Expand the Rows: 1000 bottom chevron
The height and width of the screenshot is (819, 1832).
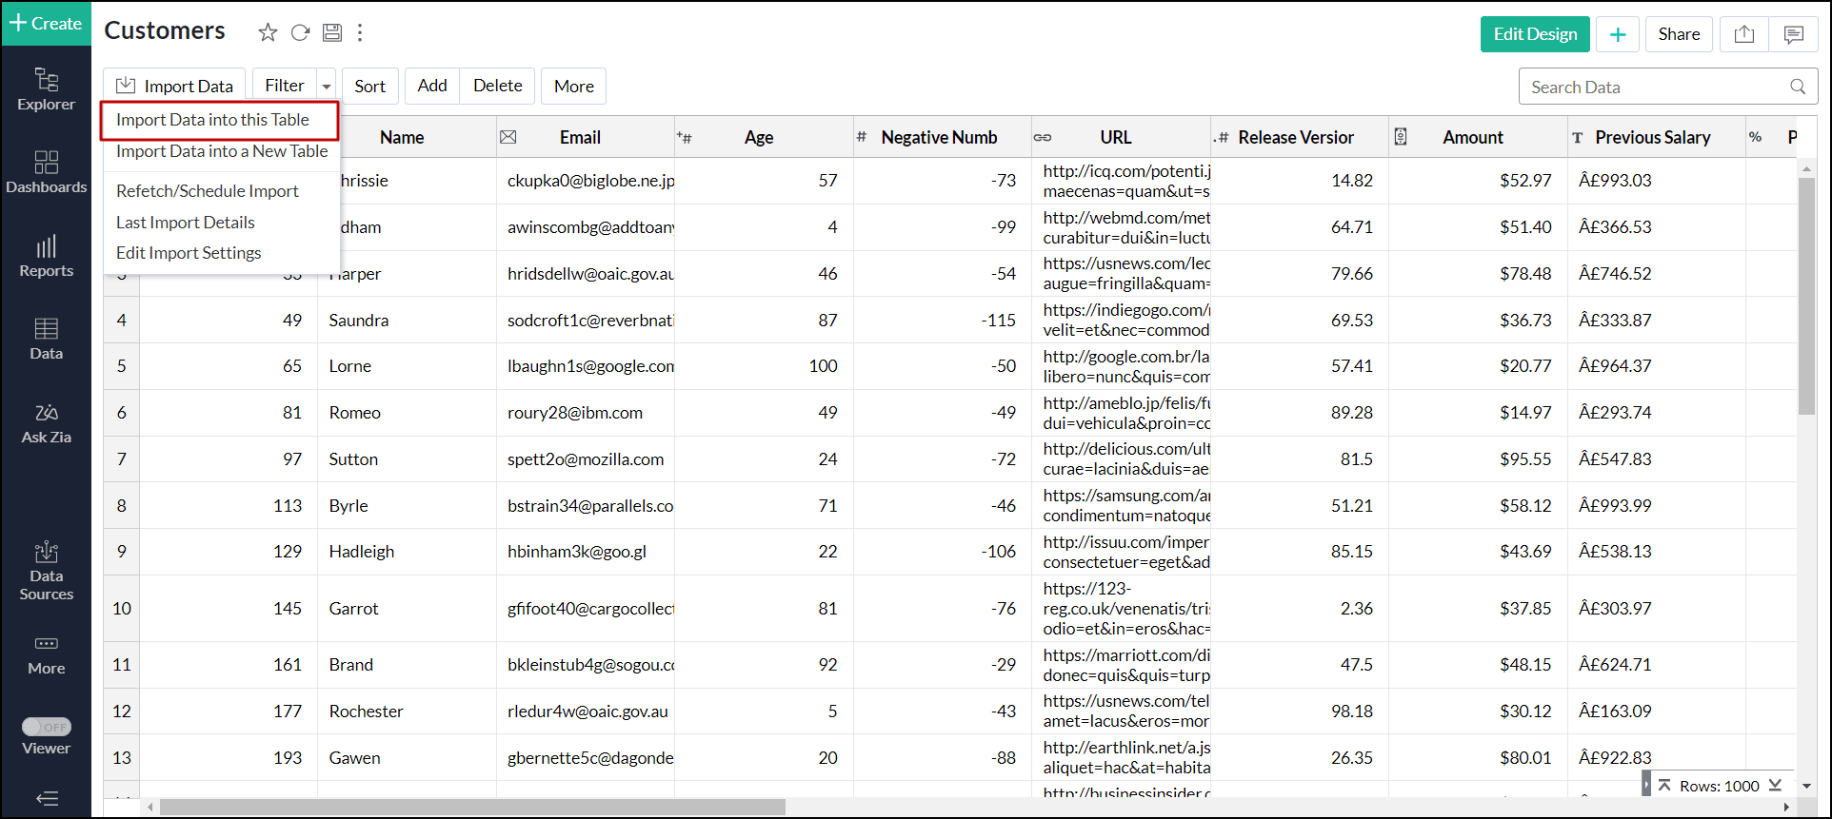[x=1775, y=786]
